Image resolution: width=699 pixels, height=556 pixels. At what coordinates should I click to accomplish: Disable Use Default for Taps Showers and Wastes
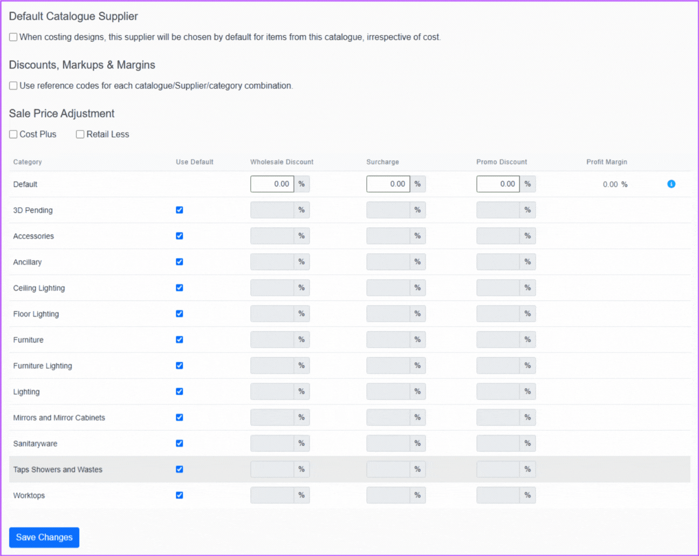coord(180,469)
